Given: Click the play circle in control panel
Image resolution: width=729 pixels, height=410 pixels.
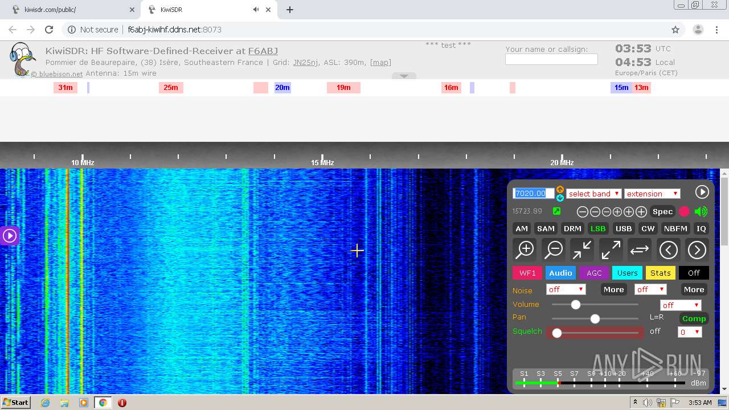Looking at the screenshot, I should click(x=702, y=192).
